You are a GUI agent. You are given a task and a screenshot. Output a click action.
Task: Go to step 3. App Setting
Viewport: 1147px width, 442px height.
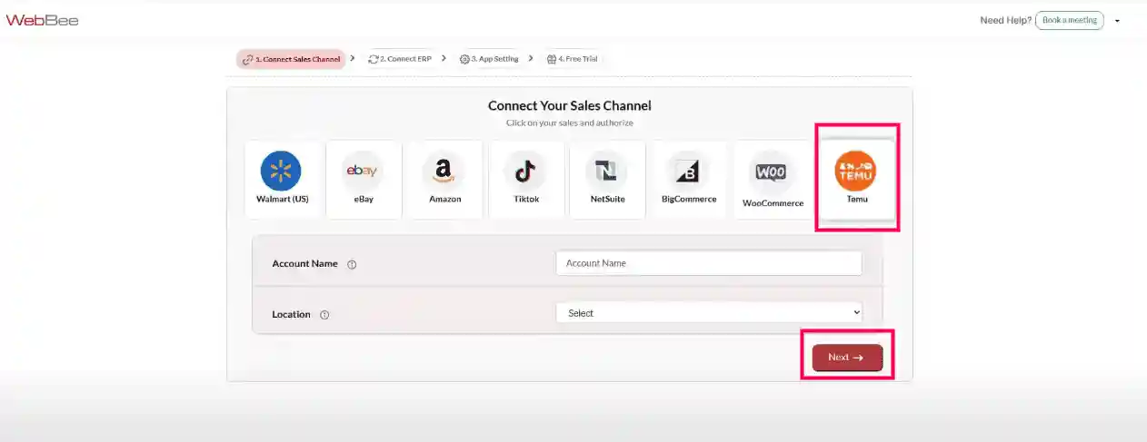coord(489,59)
